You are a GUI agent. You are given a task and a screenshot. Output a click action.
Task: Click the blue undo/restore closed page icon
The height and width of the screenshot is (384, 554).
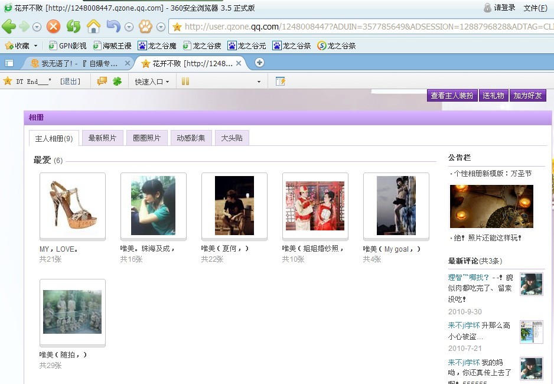point(114,27)
